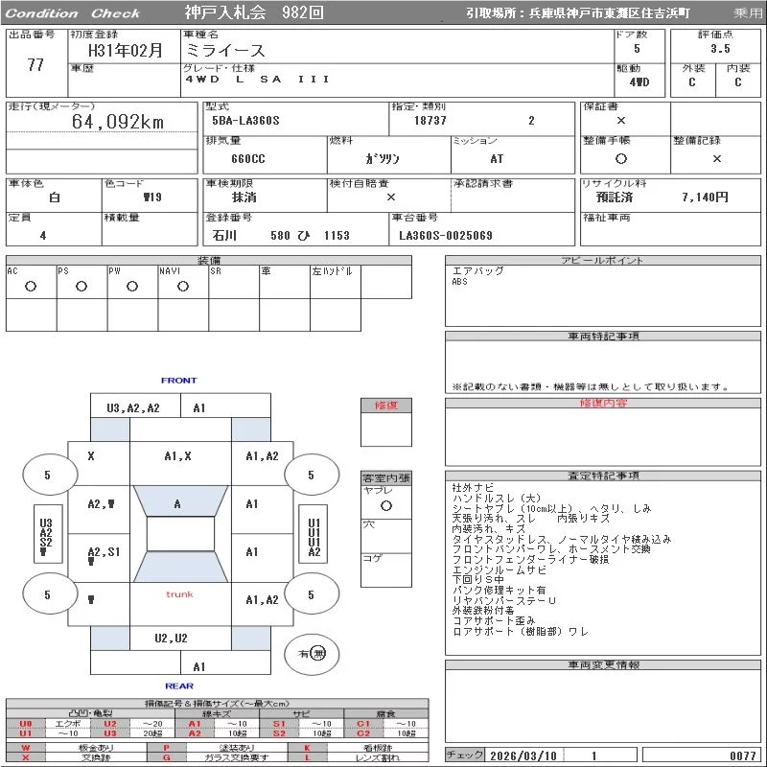Select the rear tire oval on the diagram's right side
The width and height of the screenshot is (767, 767).
click(311, 594)
